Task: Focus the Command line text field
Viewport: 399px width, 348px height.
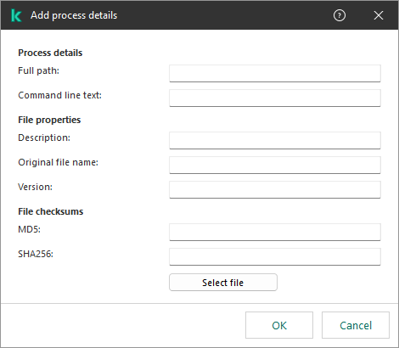Action: click(x=275, y=98)
